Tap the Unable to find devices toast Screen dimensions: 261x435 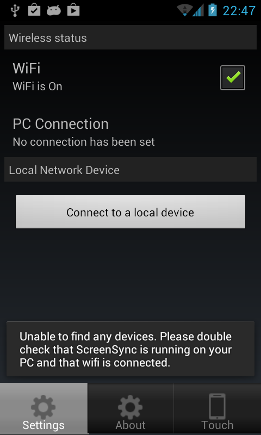pyautogui.click(x=130, y=349)
